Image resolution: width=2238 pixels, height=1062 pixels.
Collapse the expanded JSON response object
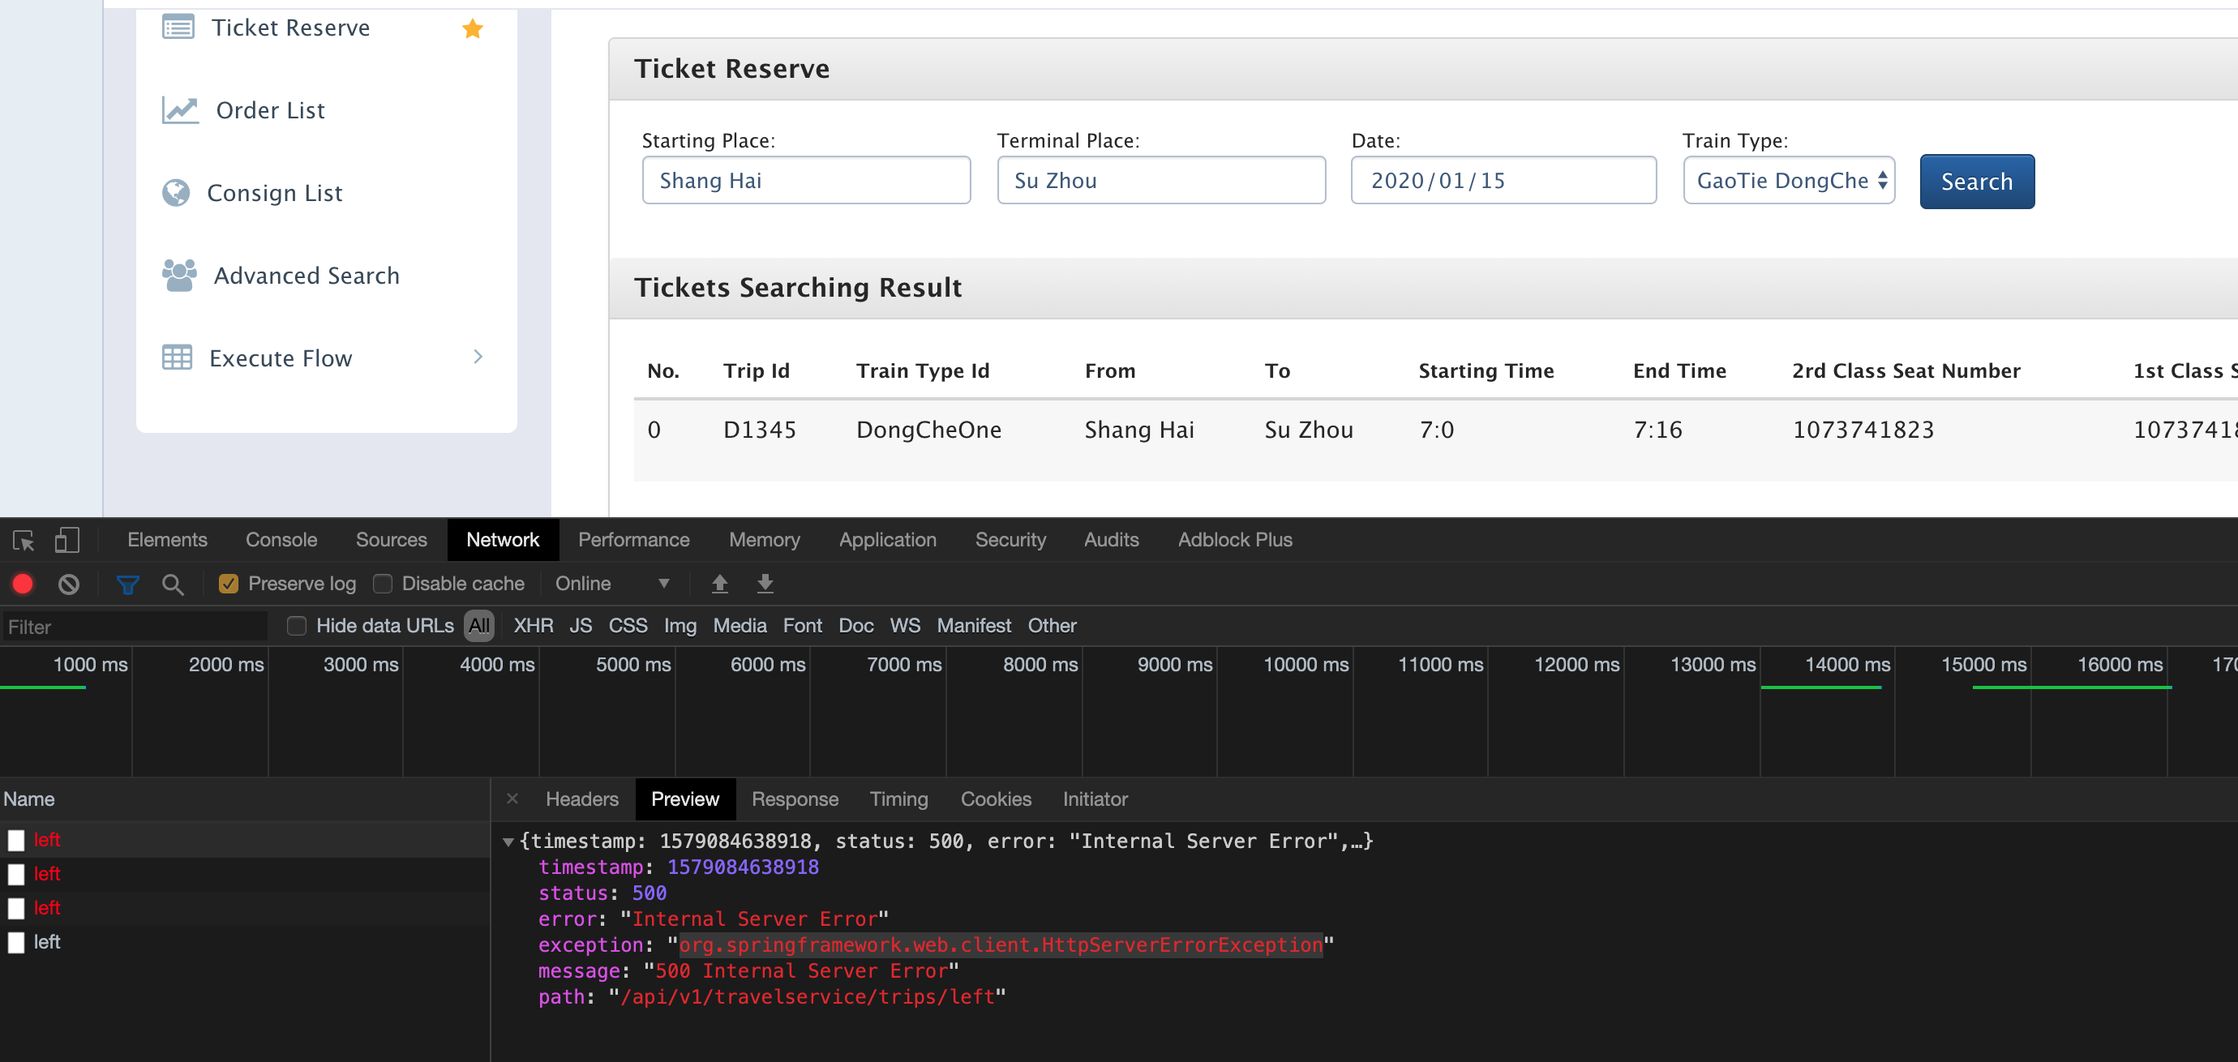(x=509, y=841)
